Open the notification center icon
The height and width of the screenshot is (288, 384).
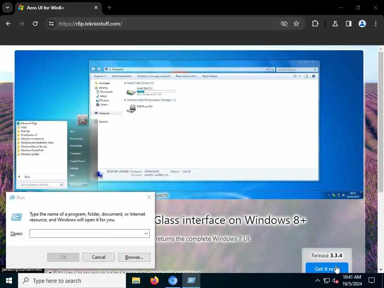tap(372, 280)
